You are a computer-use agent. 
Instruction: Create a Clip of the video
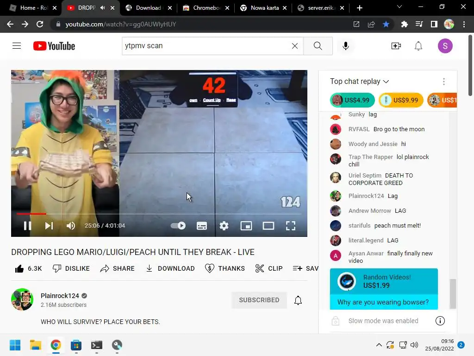269,268
